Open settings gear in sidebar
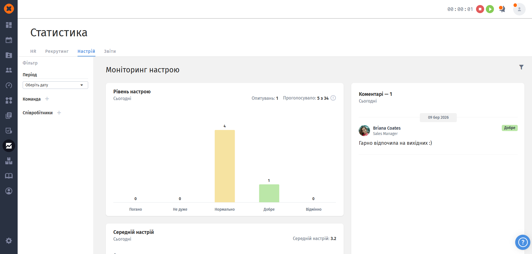 9,241
